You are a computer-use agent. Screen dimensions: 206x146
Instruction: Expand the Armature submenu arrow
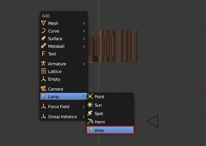[84, 64]
